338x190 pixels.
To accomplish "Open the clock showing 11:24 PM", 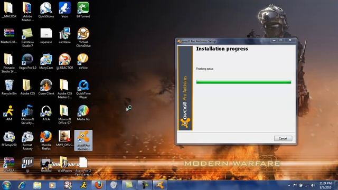I will [325, 185].
